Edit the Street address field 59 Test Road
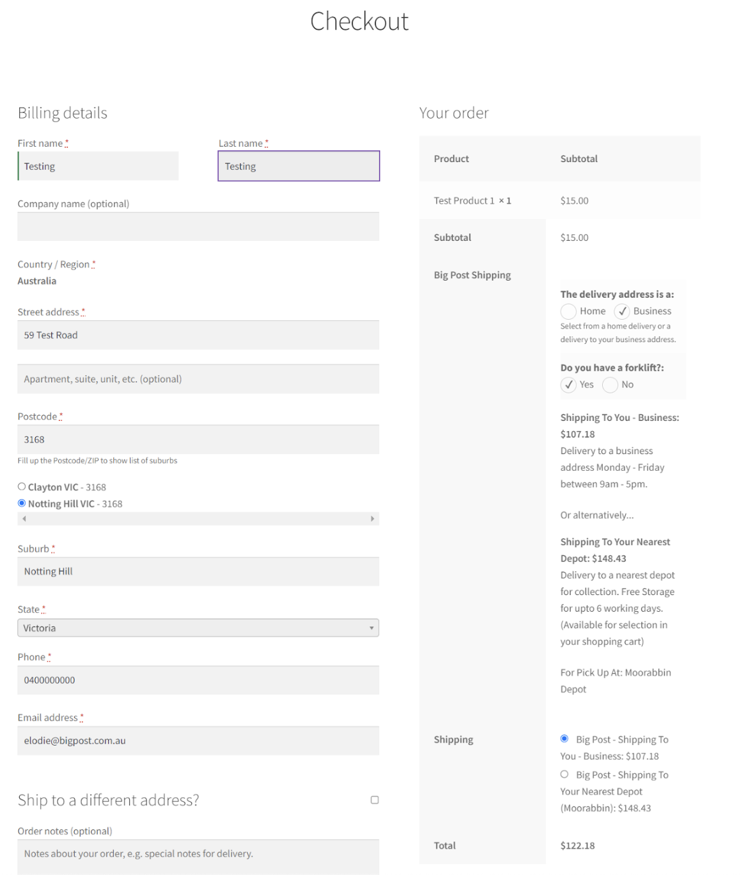Viewport: 741px width, 875px height. [198, 335]
